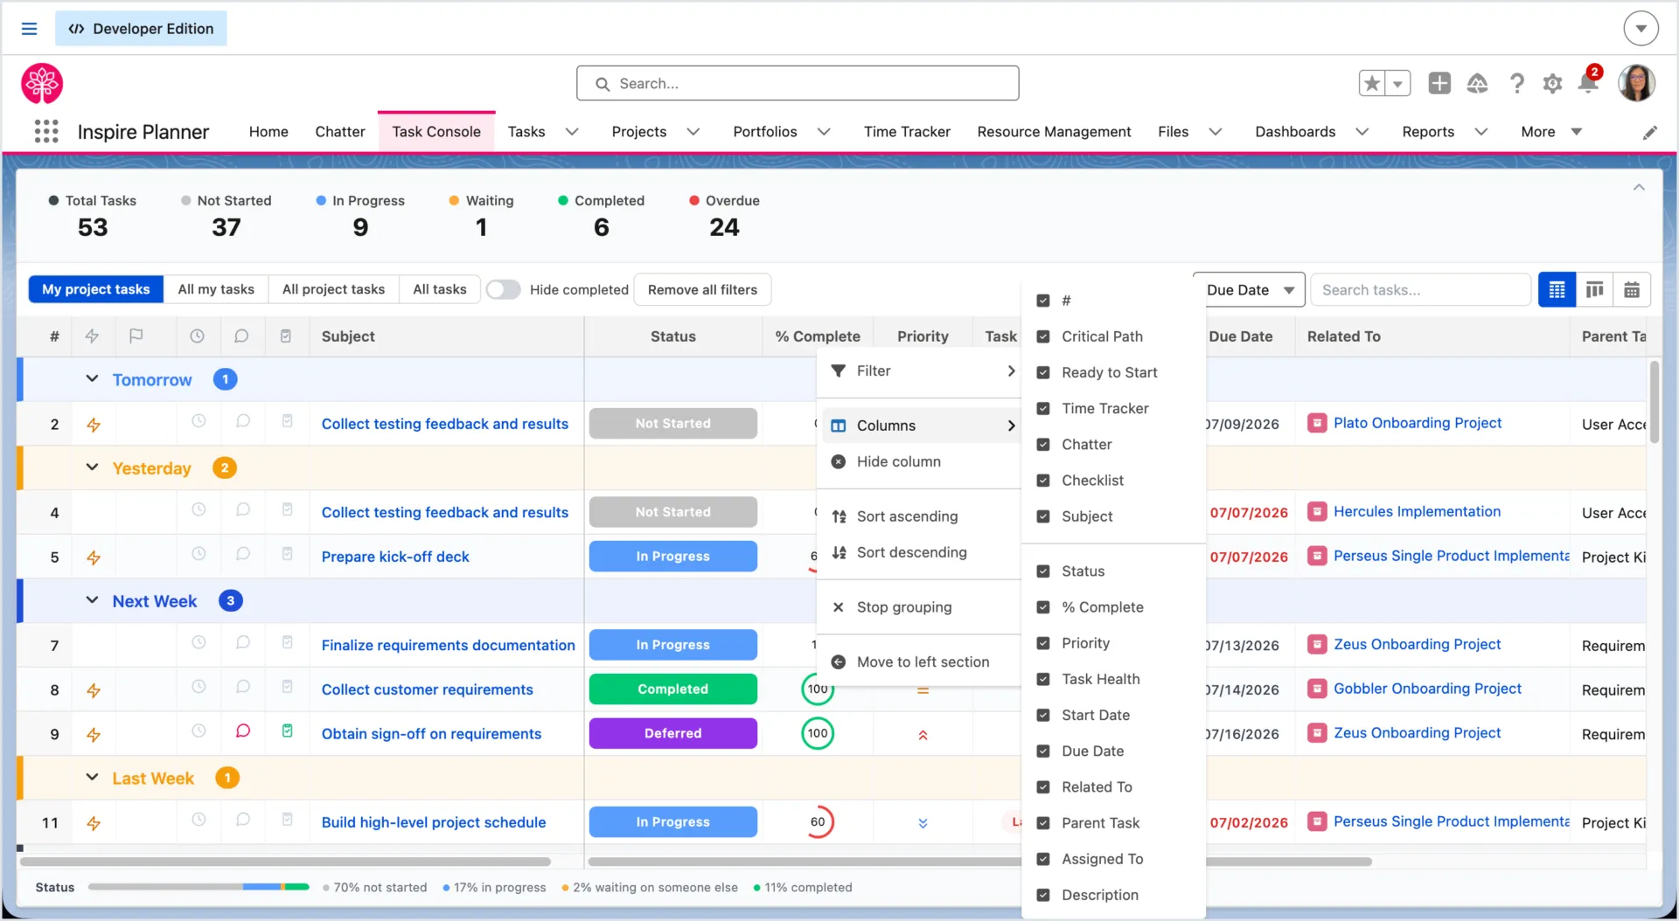This screenshot has width=1679, height=921.
Task: Open the setup gear icon
Action: point(1552,84)
